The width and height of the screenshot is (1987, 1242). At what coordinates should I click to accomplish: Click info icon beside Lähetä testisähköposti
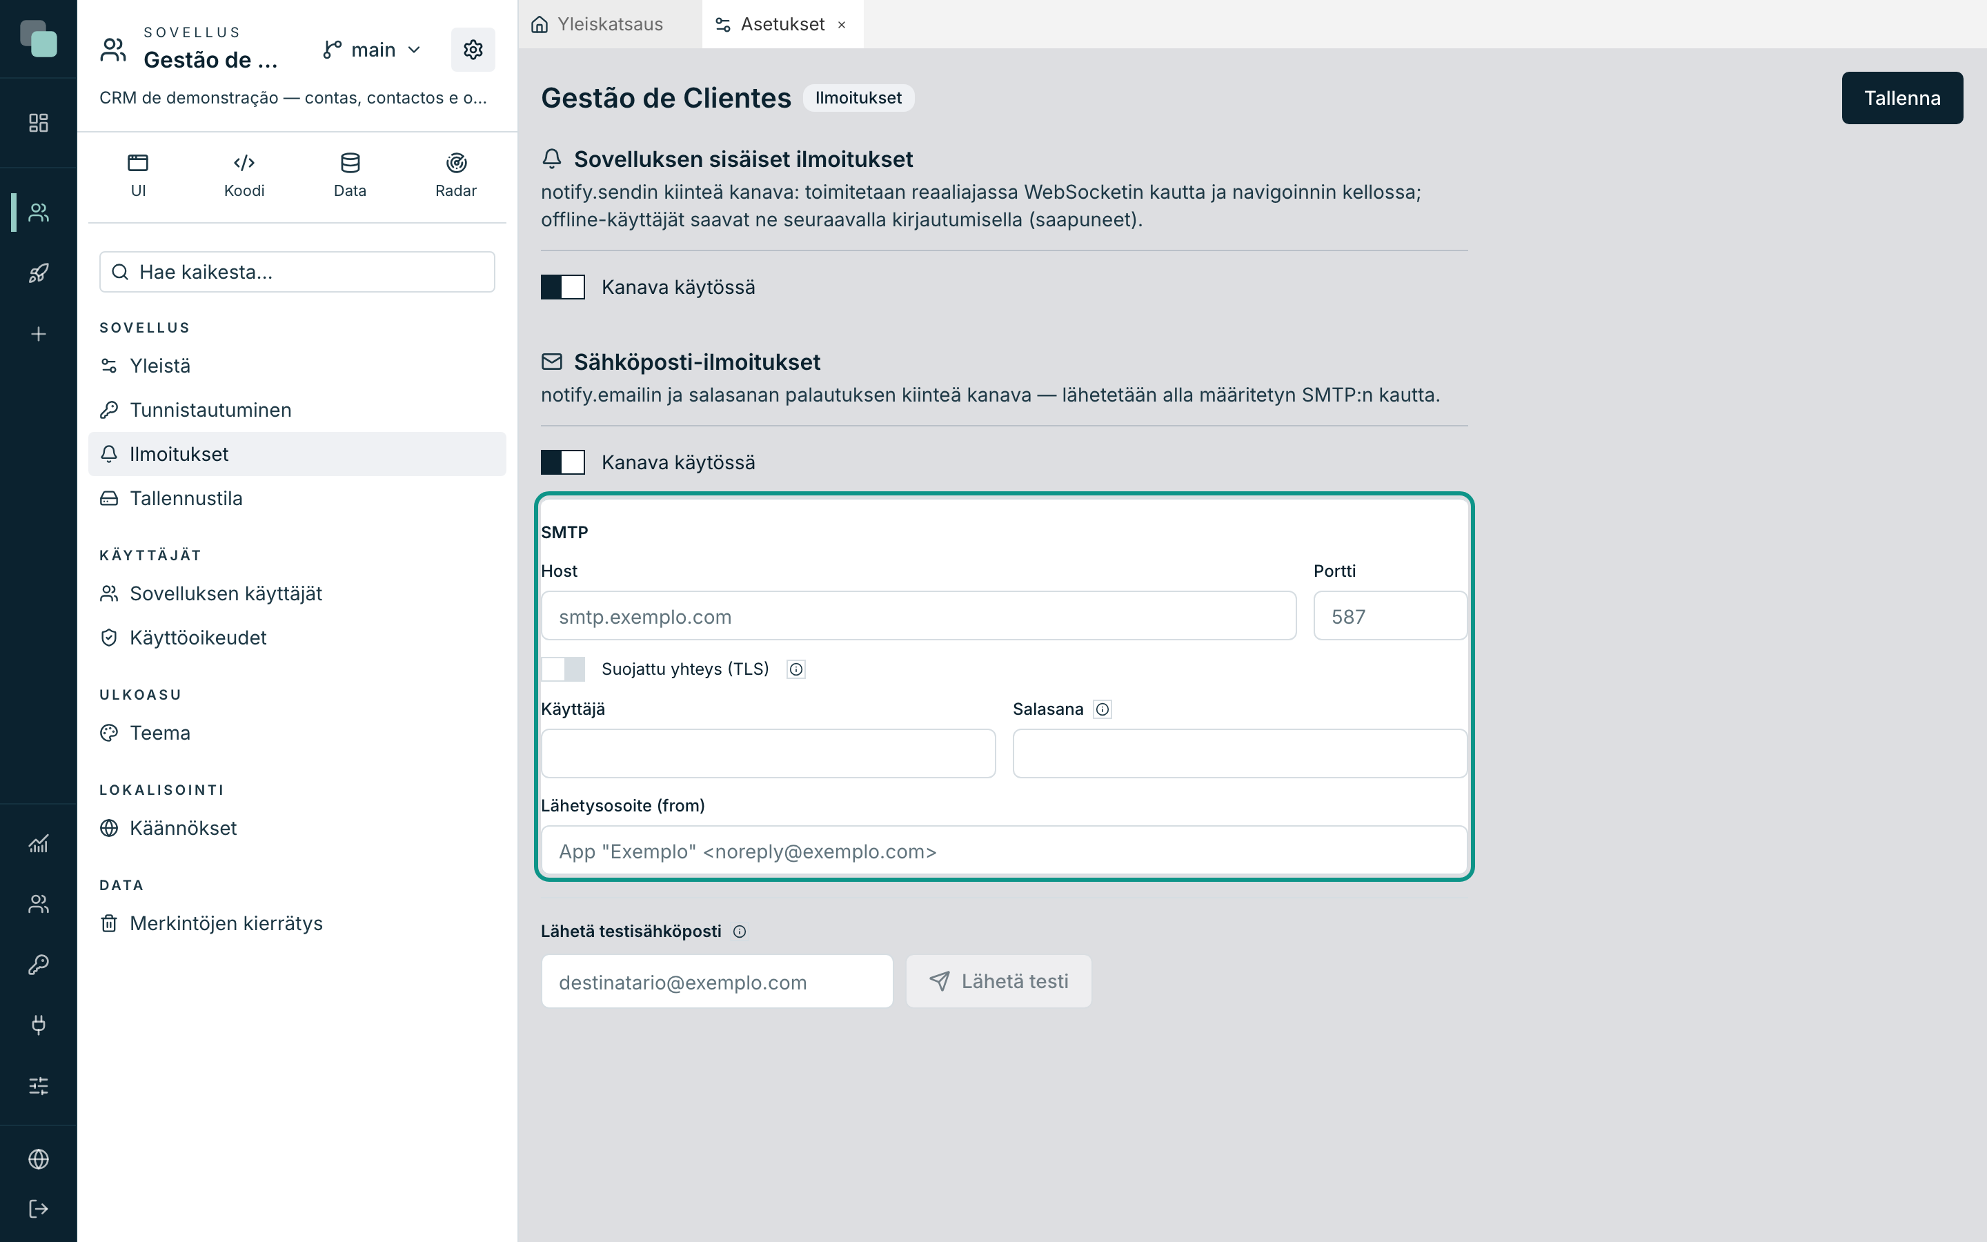[740, 931]
